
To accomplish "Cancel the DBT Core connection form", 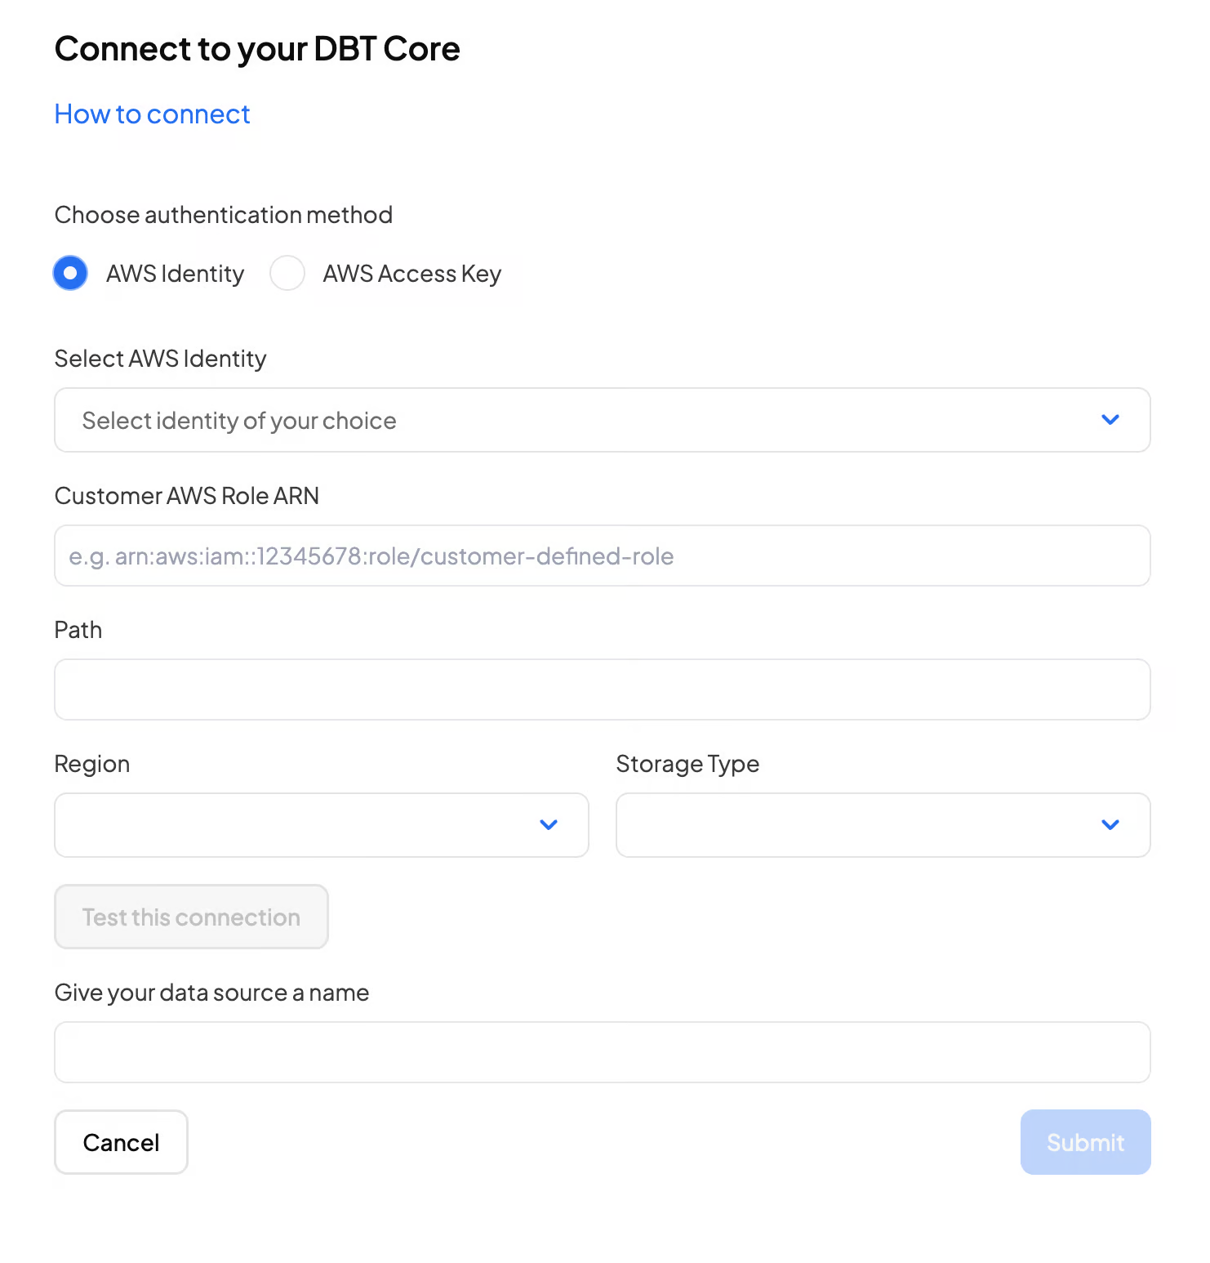I will coord(121,1142).
